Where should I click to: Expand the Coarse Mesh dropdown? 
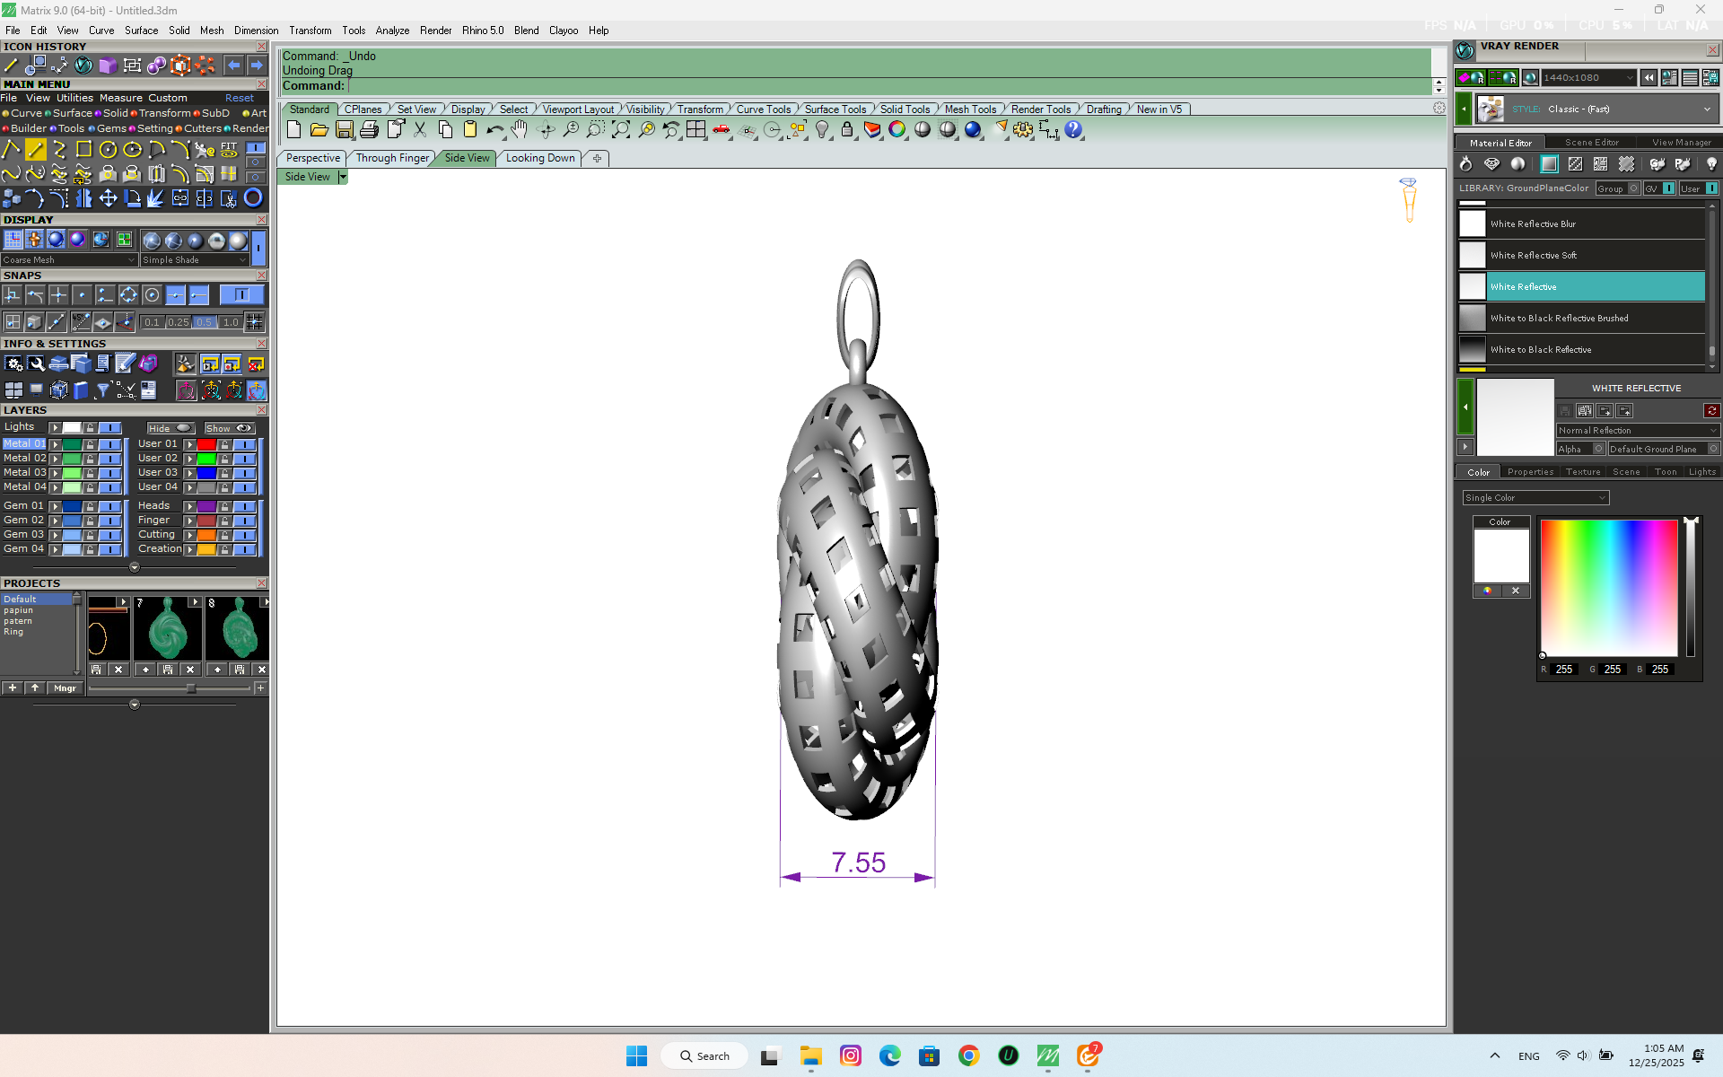[x=69, y=260]
